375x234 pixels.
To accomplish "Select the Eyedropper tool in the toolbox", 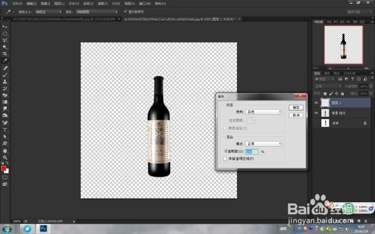I will 5,61.
